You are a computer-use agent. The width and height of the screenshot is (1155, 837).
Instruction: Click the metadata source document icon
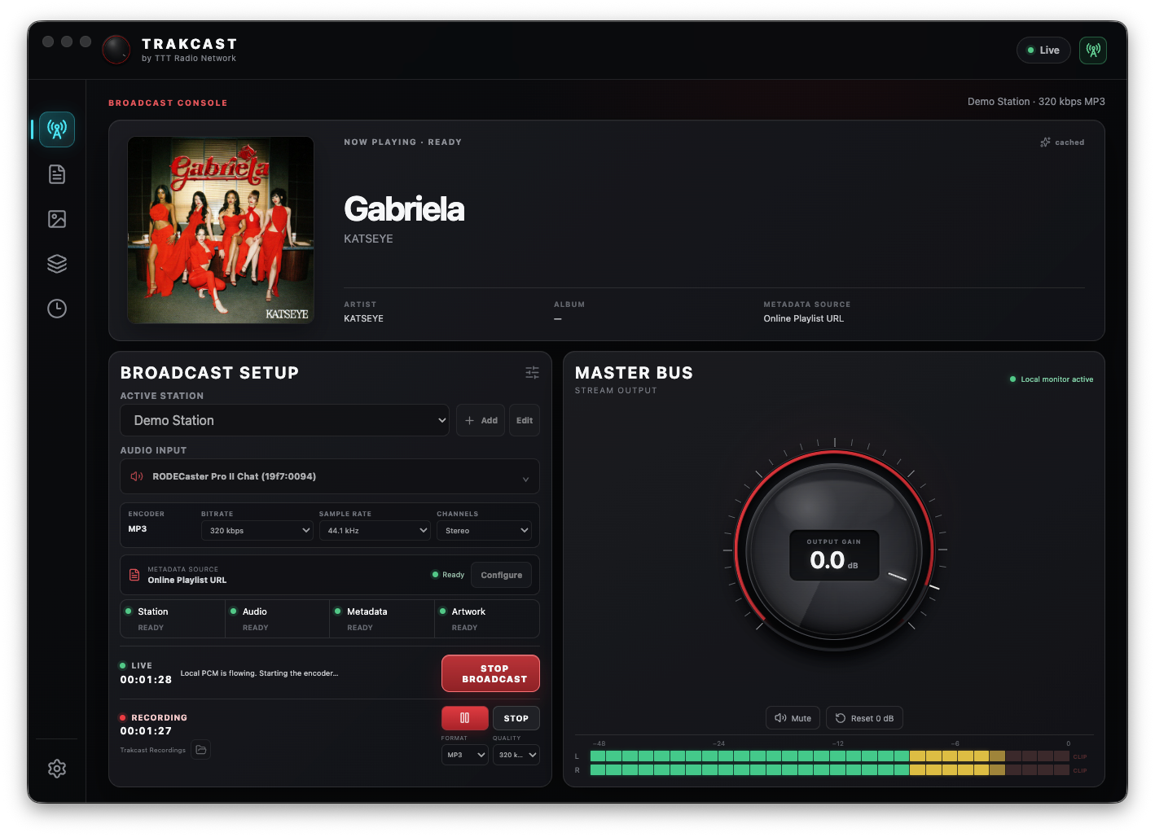tap(135, 575)
